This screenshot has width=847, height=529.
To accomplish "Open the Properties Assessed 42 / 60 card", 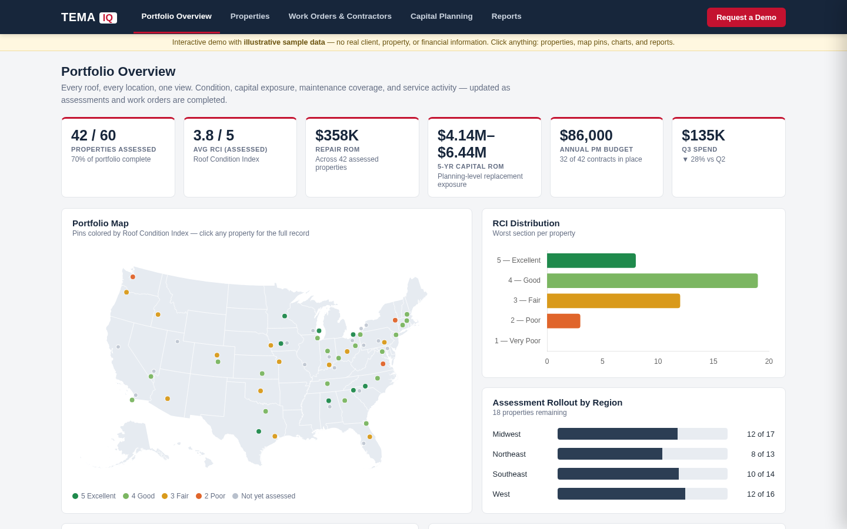I will pos(118,158).
